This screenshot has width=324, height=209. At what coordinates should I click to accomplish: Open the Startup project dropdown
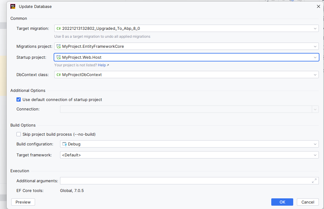(x=315, y=57)
